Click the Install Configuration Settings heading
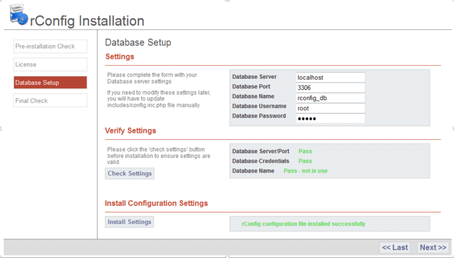Viewport: 454px width, 258px height. click(157, 203)
